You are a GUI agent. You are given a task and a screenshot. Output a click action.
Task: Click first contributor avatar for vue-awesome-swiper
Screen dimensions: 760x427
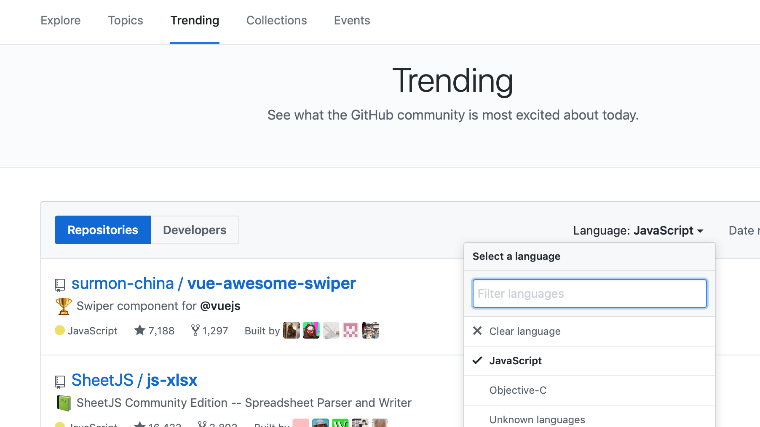[x=291, y=331]
